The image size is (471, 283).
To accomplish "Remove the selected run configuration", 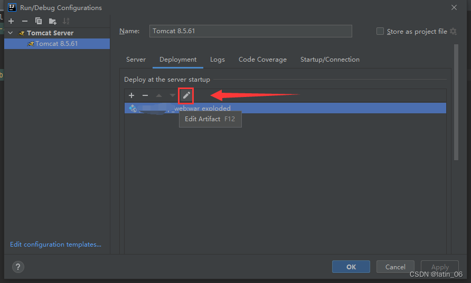I will [25, 21].
